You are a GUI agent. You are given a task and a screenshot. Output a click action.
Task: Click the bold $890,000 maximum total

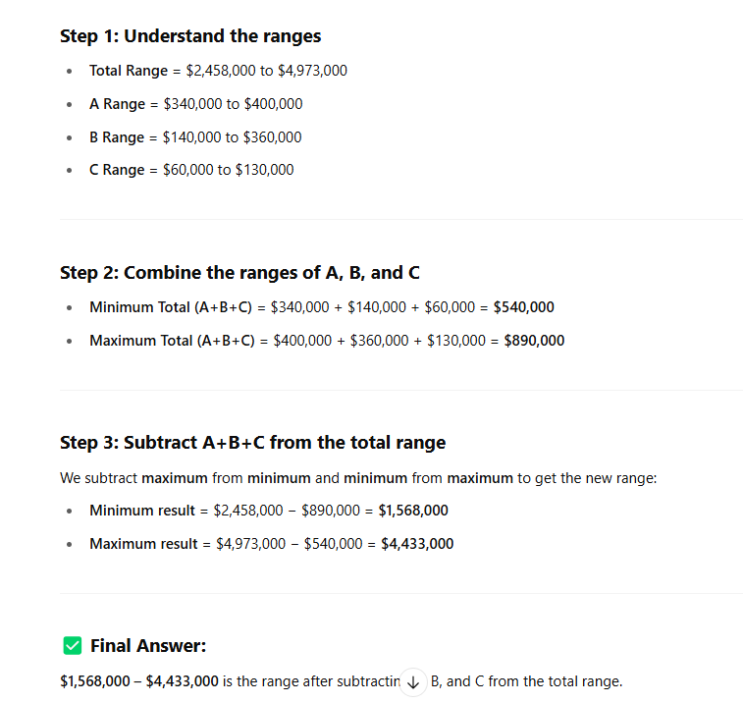point(534,341)
